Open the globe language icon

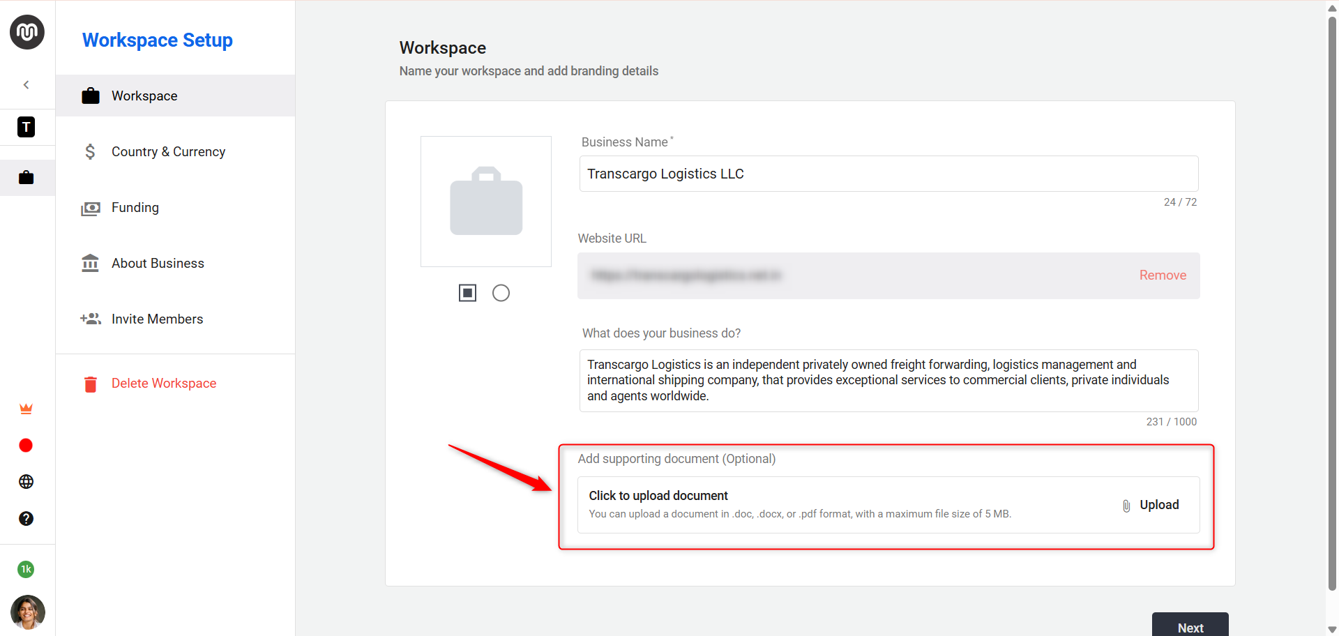point(27,482)
